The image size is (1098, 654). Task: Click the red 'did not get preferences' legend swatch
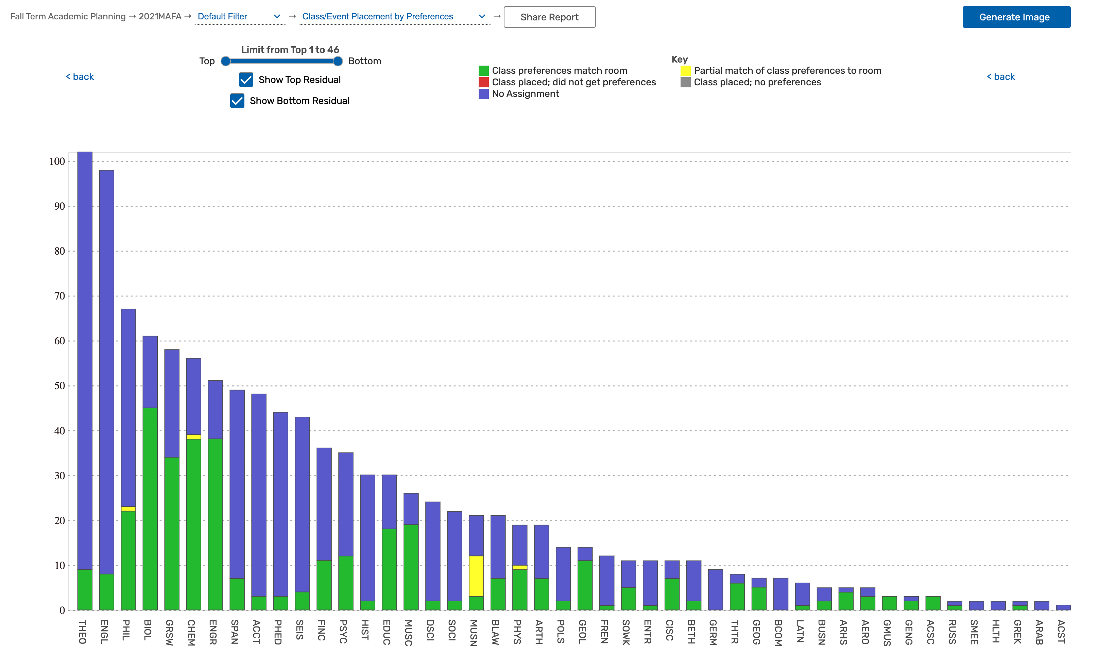point(483,82)
